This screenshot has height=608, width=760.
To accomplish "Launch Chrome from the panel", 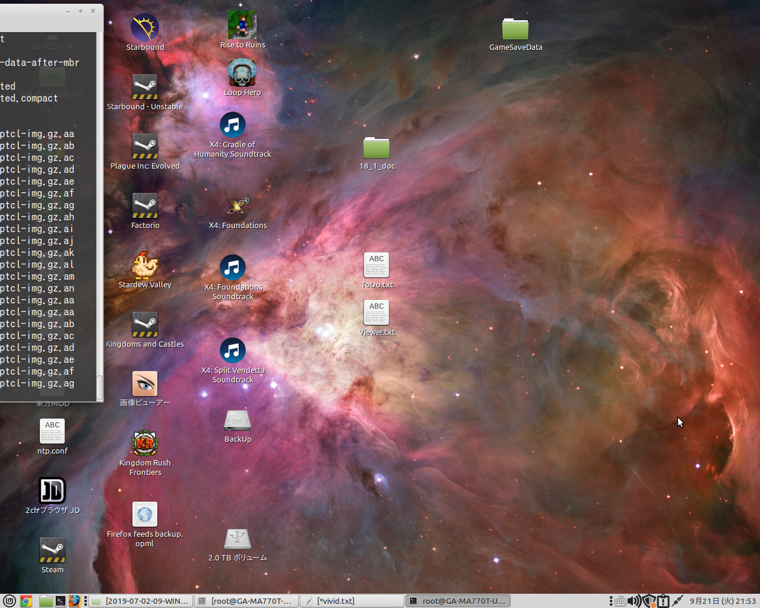I will (x=26, y=601).
